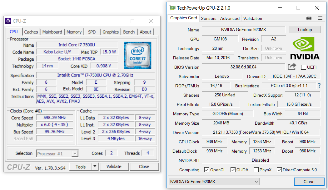Click the Instructions list in CPU-Z
Screen dimensions: 328x190
click(x=96, y=99)
